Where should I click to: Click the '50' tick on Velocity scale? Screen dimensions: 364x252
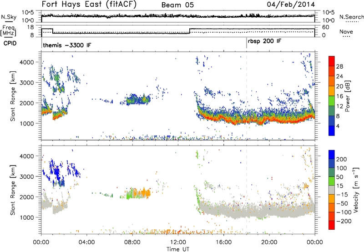(x=339, y=177)
